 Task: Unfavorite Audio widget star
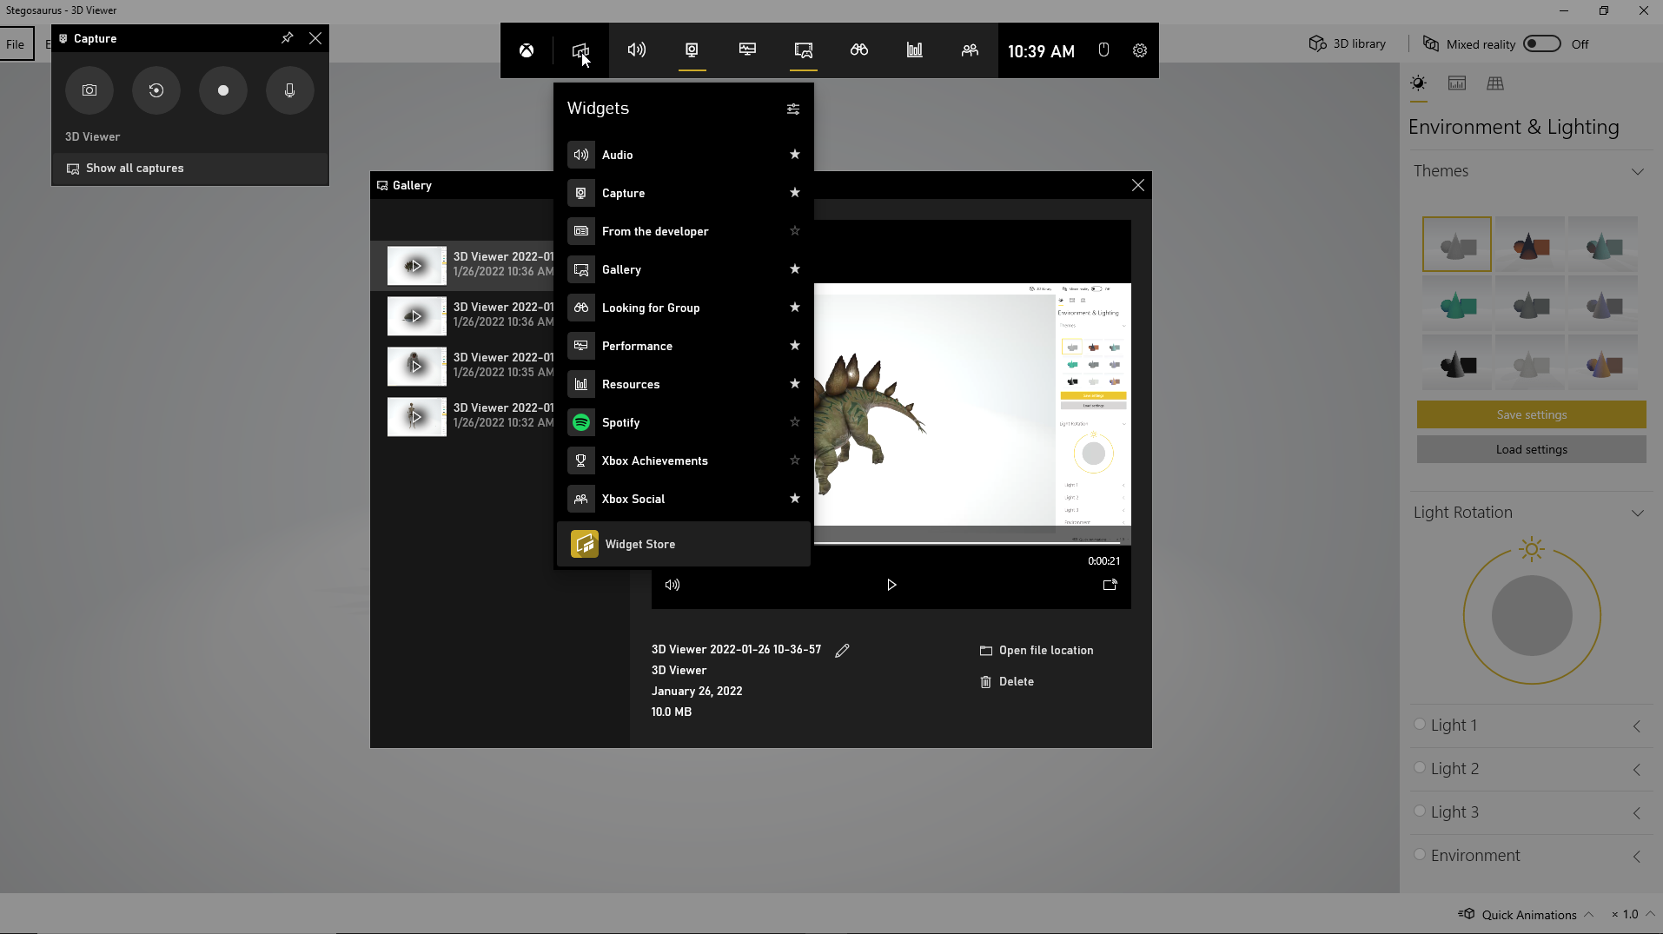(794, 155)
